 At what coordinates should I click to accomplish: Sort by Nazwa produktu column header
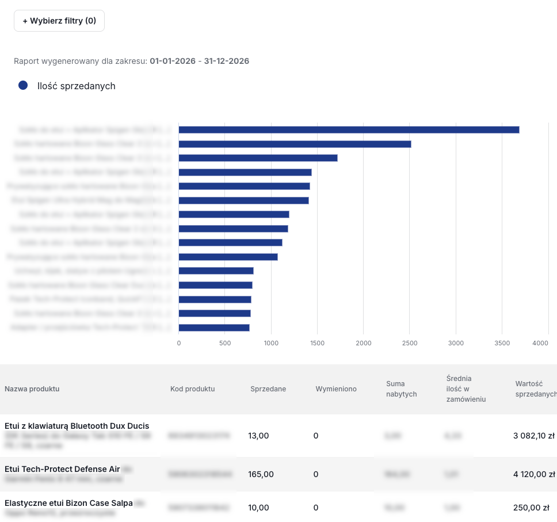[32, 388]
